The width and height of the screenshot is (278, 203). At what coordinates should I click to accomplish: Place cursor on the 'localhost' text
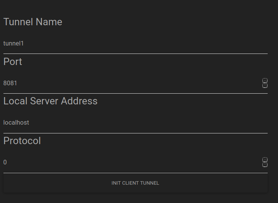pyautogui.click(x=16, y=123)
